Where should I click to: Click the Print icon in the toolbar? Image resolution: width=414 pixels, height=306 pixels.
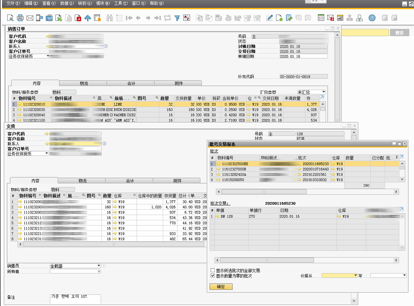tap(20, 18)
